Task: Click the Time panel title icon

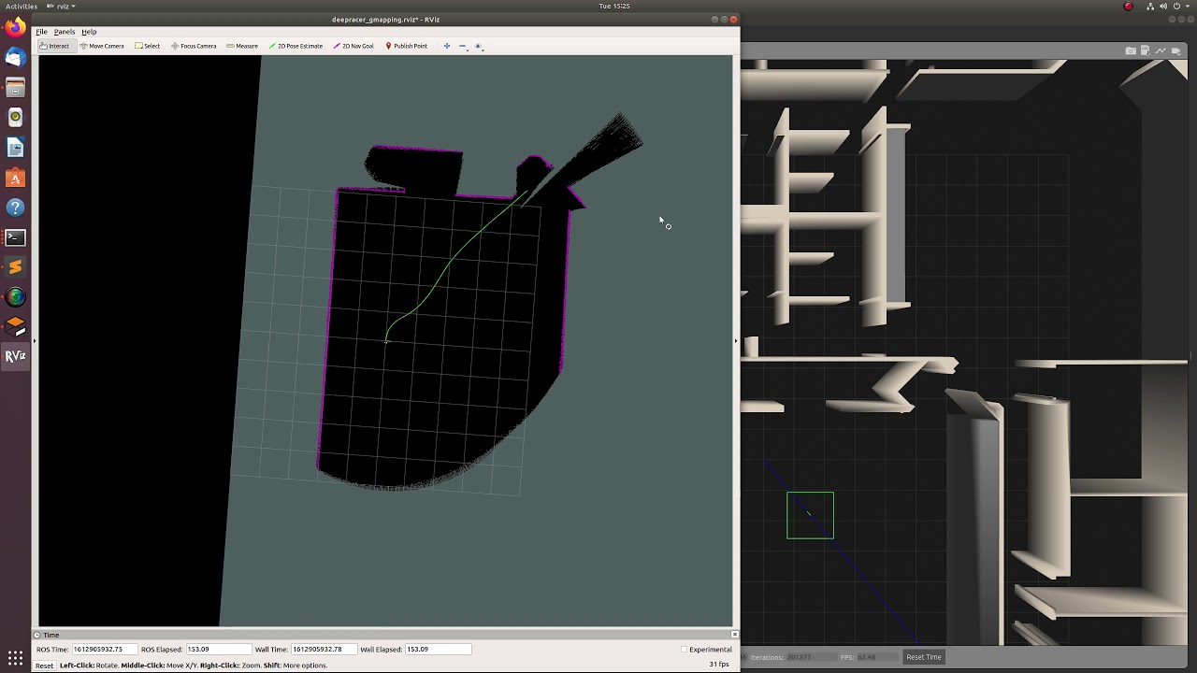Action: [x=37, y=635]
